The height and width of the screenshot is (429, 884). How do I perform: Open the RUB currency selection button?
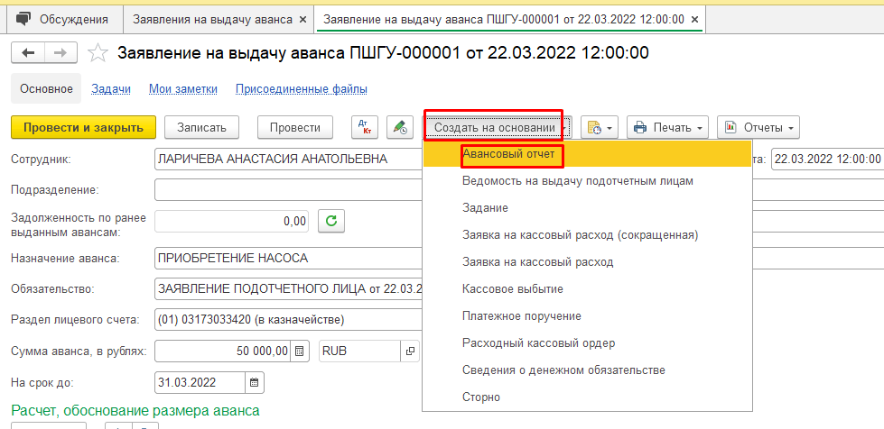pyautogui.click(x=410, y=351)
